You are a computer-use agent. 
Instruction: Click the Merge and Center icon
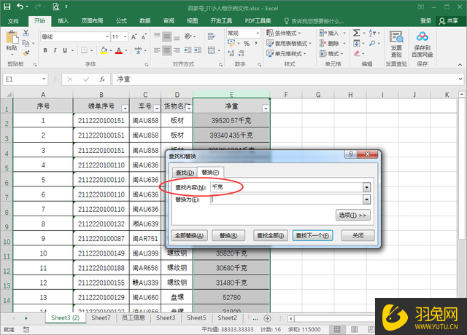(x=212, y=50)
